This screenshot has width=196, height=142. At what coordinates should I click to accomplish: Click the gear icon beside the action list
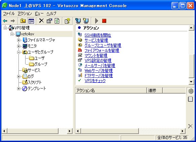191,91
